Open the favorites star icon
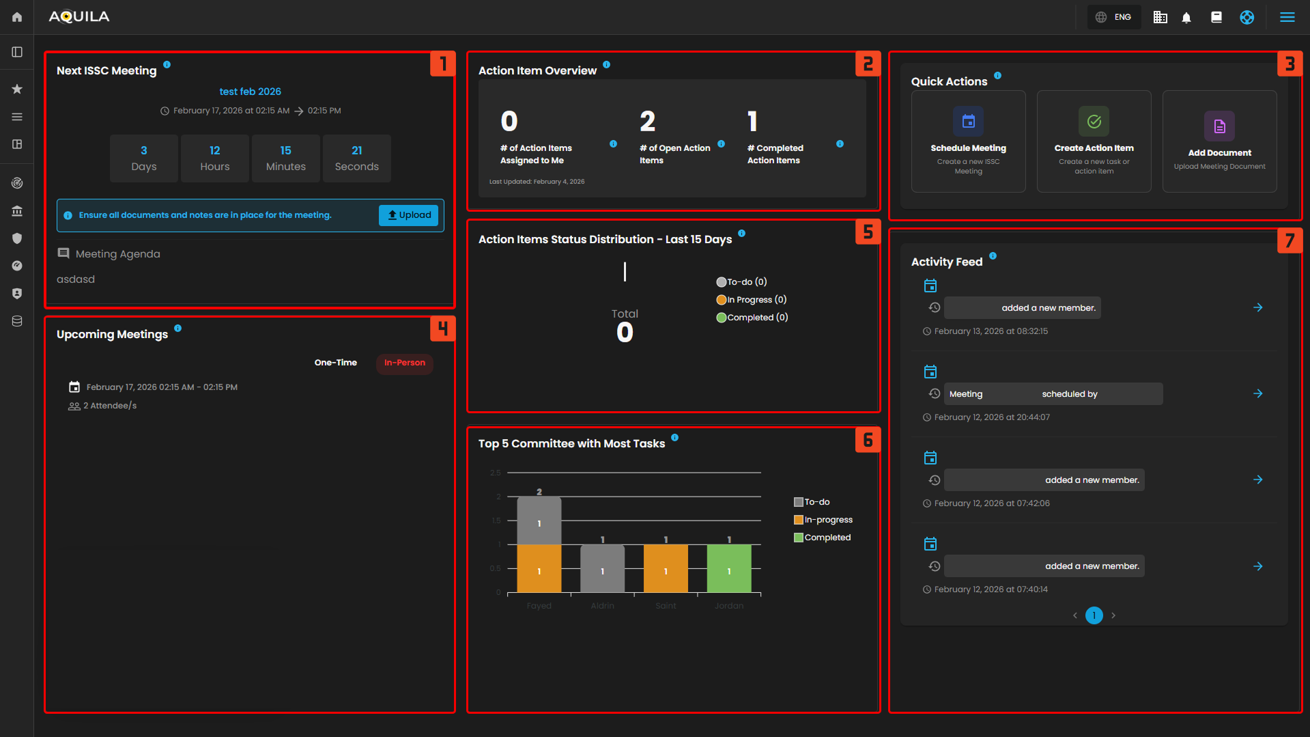Screen dimensions: 1310x737 [x=17, y=89]
